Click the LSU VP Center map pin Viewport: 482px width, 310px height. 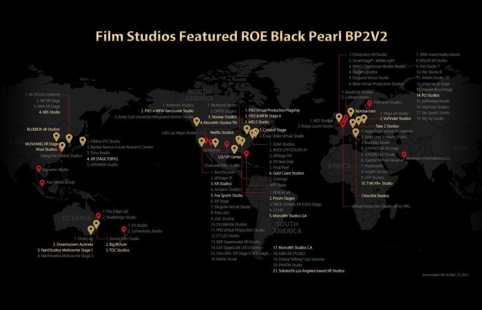click(234, 149)
